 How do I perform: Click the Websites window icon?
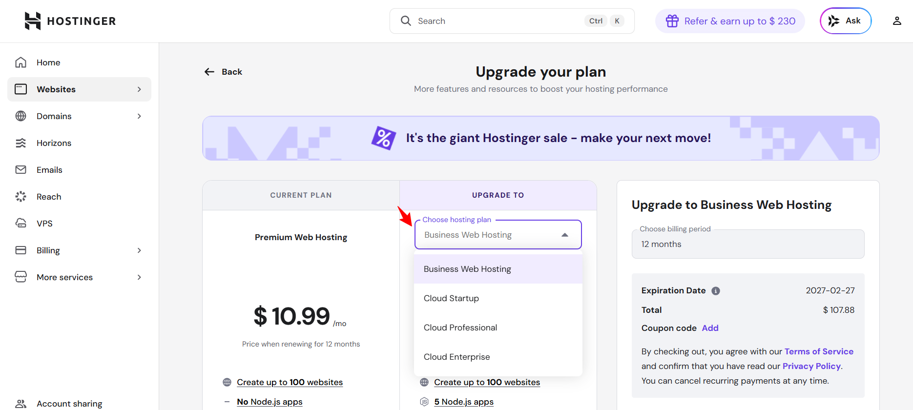[21, 89]
